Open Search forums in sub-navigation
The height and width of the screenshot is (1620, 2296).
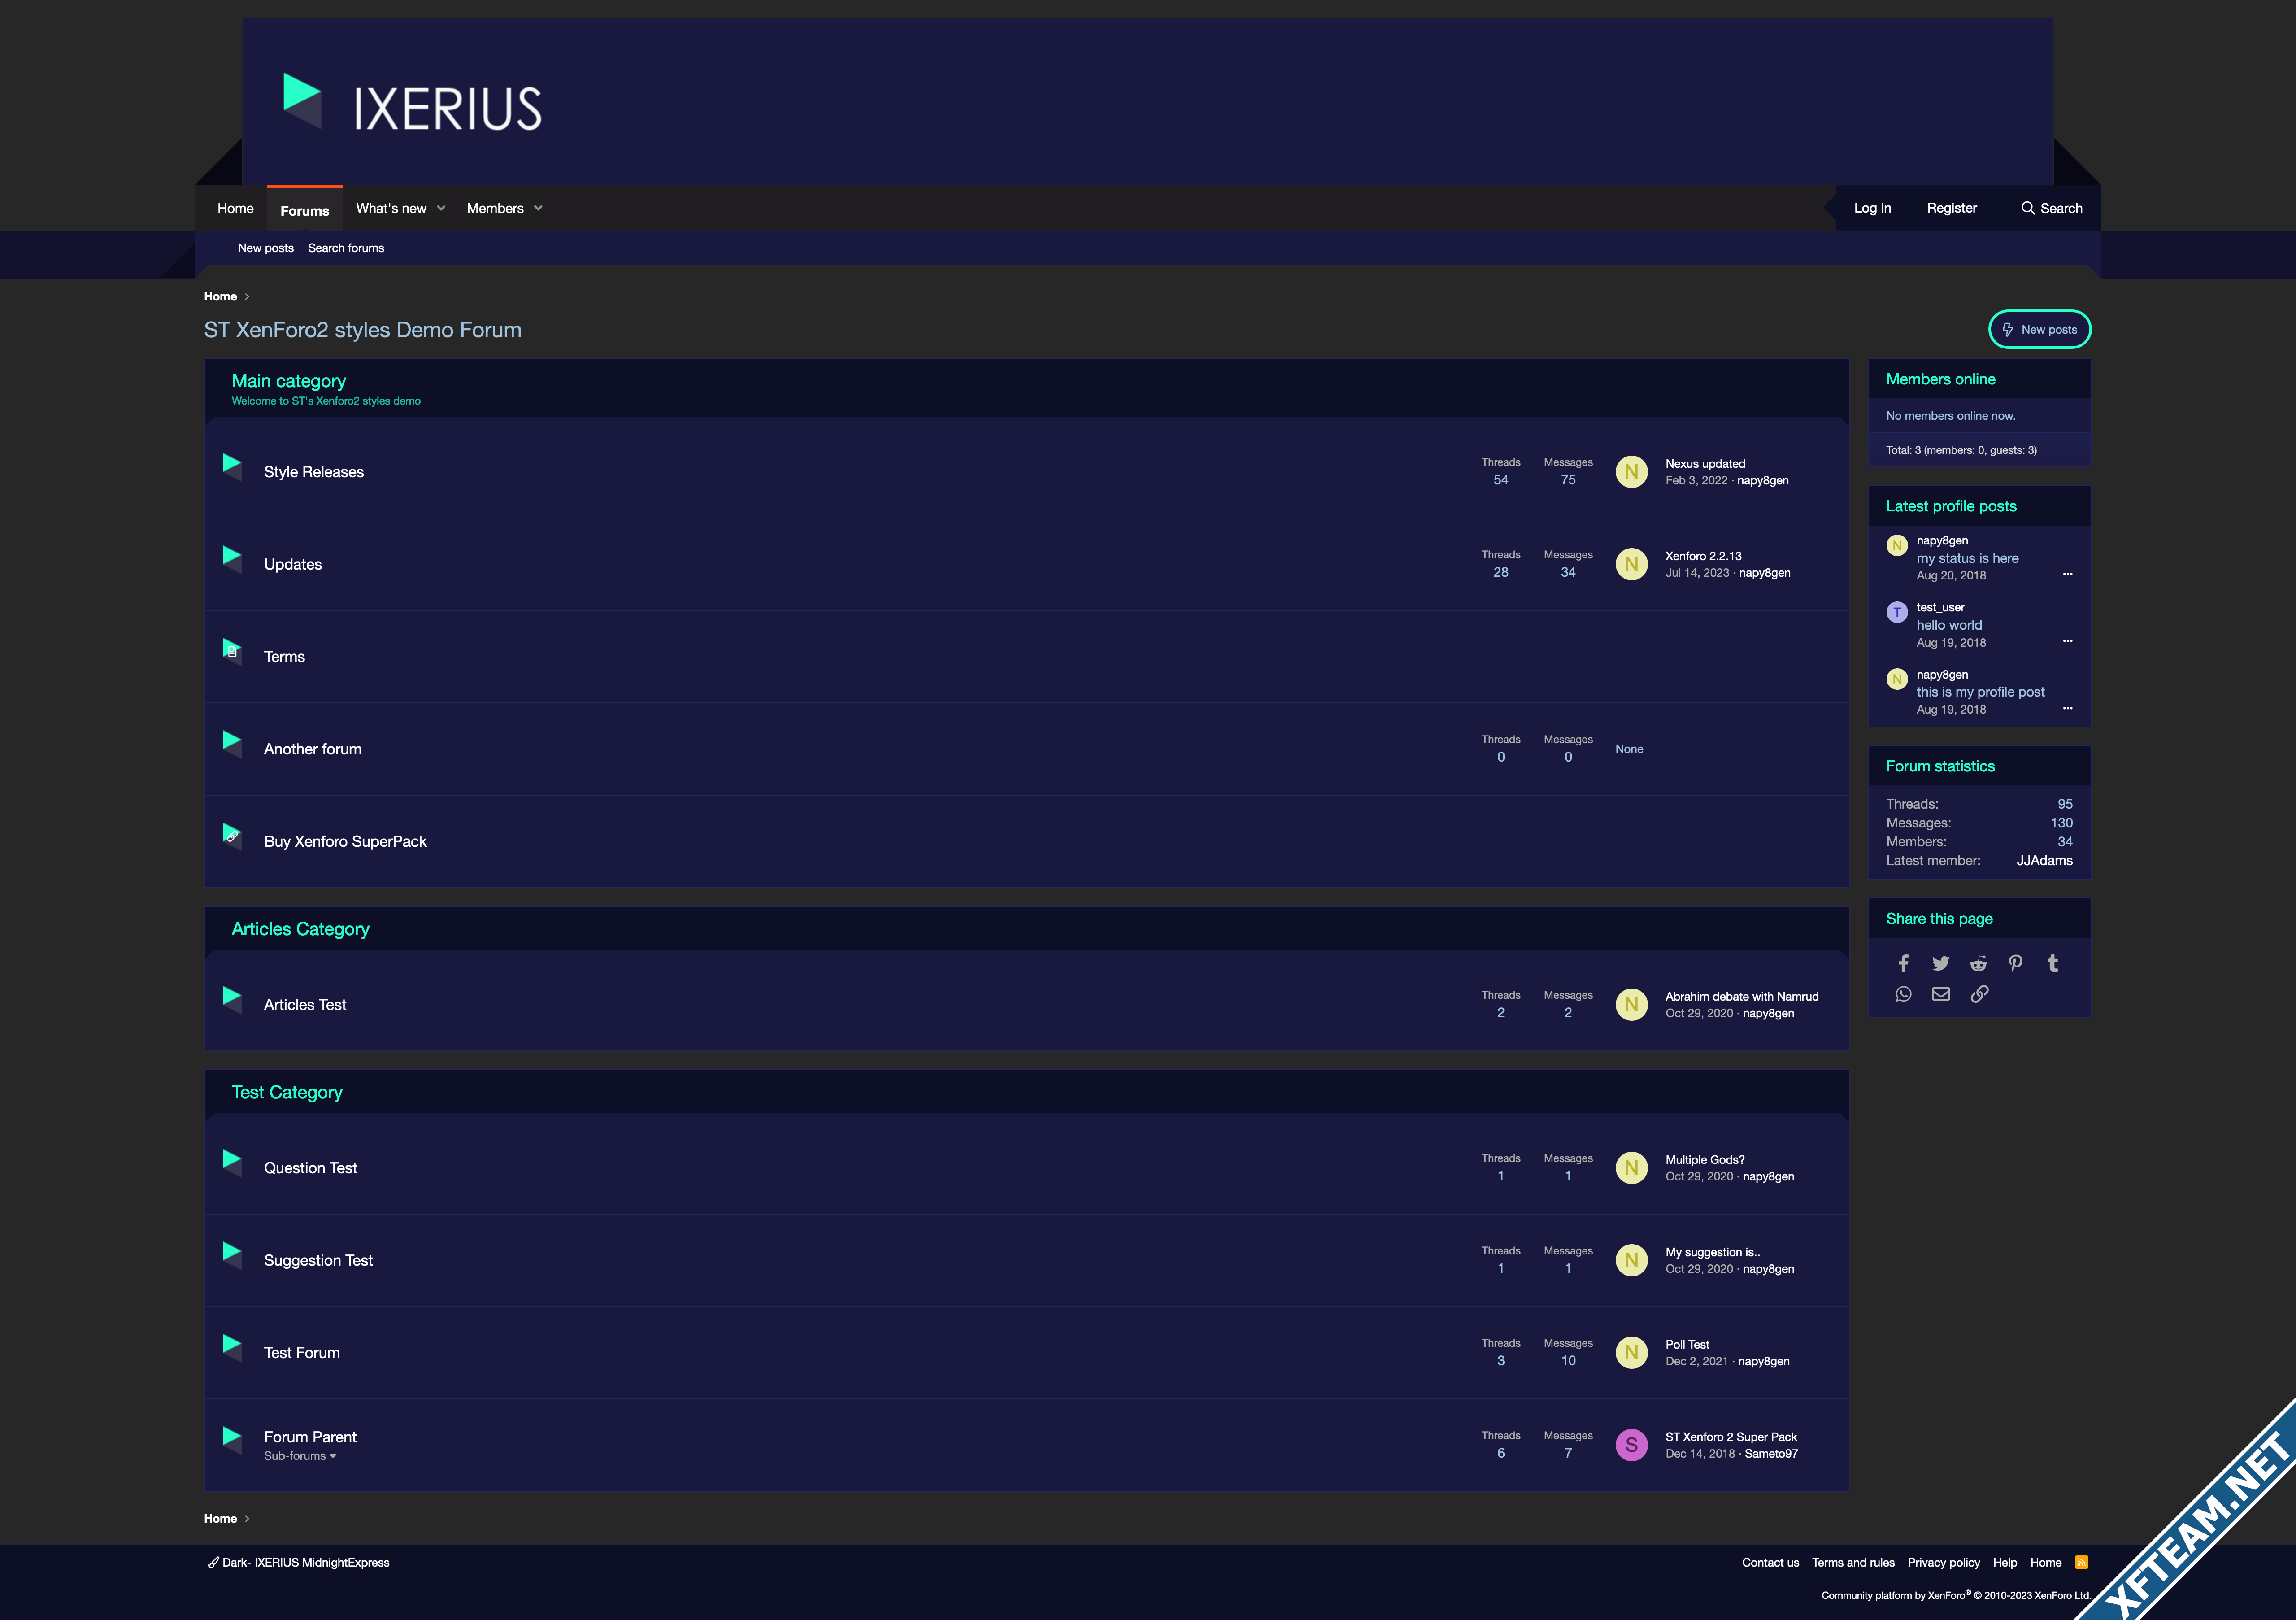pyautogui.click(x=346, y=248)
